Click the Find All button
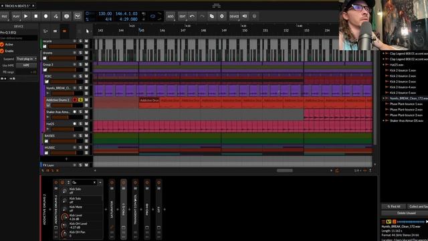 tap(394, 207)
